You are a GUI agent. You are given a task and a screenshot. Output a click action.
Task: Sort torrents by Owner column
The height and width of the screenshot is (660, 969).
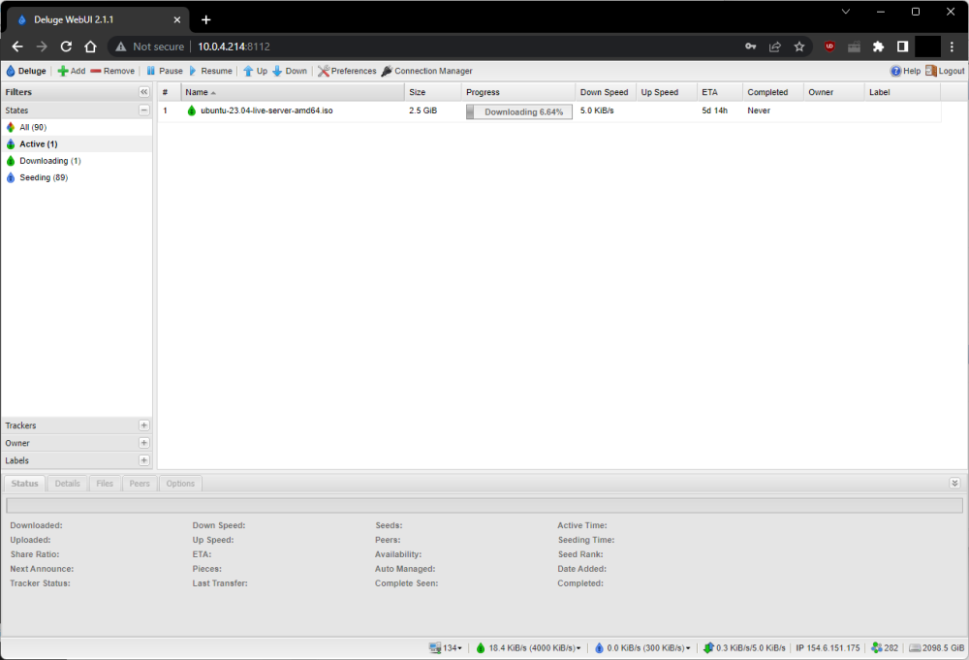pos(833,92)
